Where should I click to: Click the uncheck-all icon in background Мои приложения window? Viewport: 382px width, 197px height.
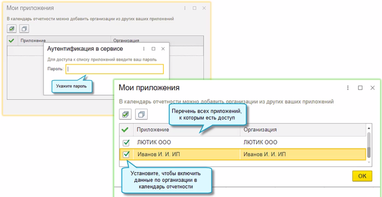24,29
